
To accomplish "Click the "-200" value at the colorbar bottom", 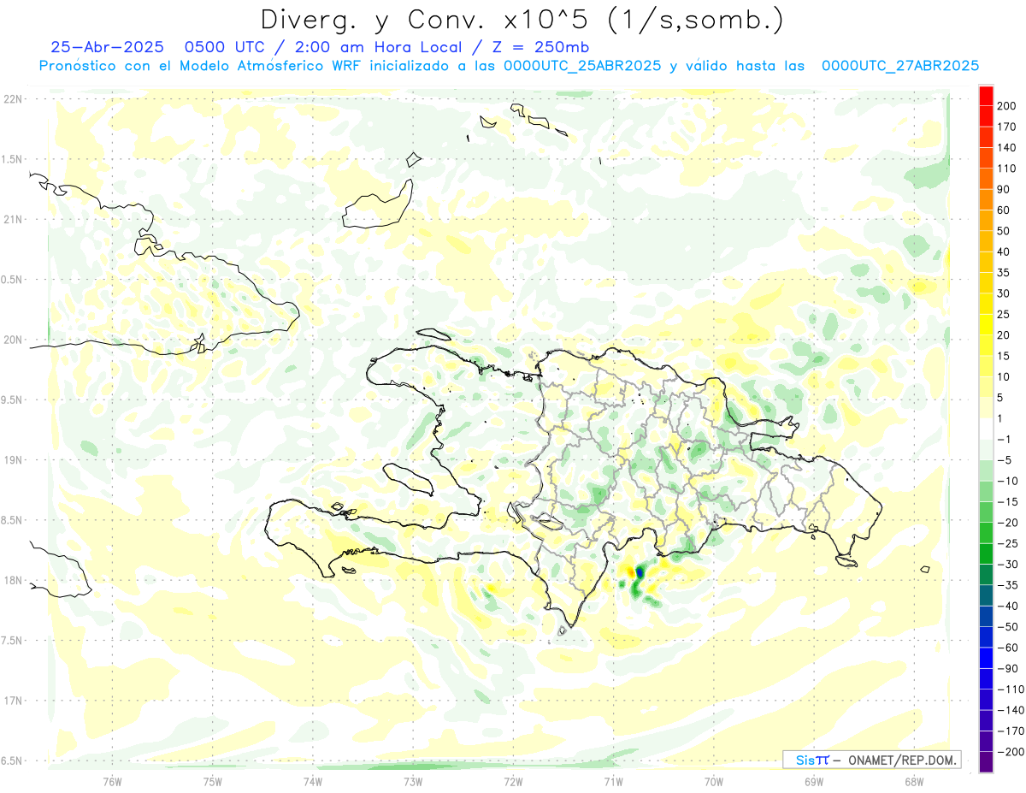I will pyautogui.click(x=1011, y=751).
